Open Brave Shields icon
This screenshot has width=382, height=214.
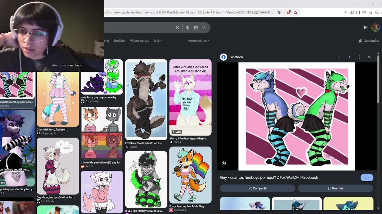(289, 12)
